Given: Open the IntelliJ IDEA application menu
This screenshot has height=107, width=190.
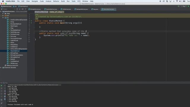Looking at the screenshot, I should (x=10, y=1).
